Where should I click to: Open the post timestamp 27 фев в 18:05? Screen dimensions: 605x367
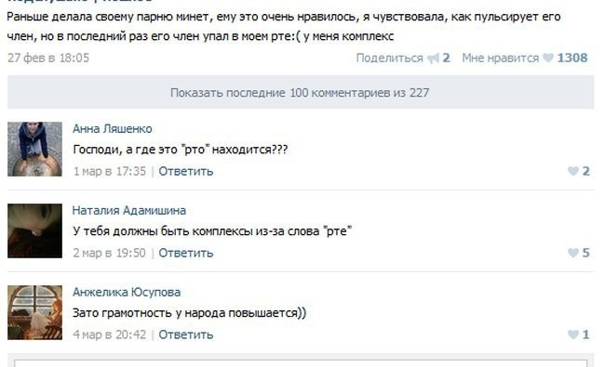tap(48, 58)
